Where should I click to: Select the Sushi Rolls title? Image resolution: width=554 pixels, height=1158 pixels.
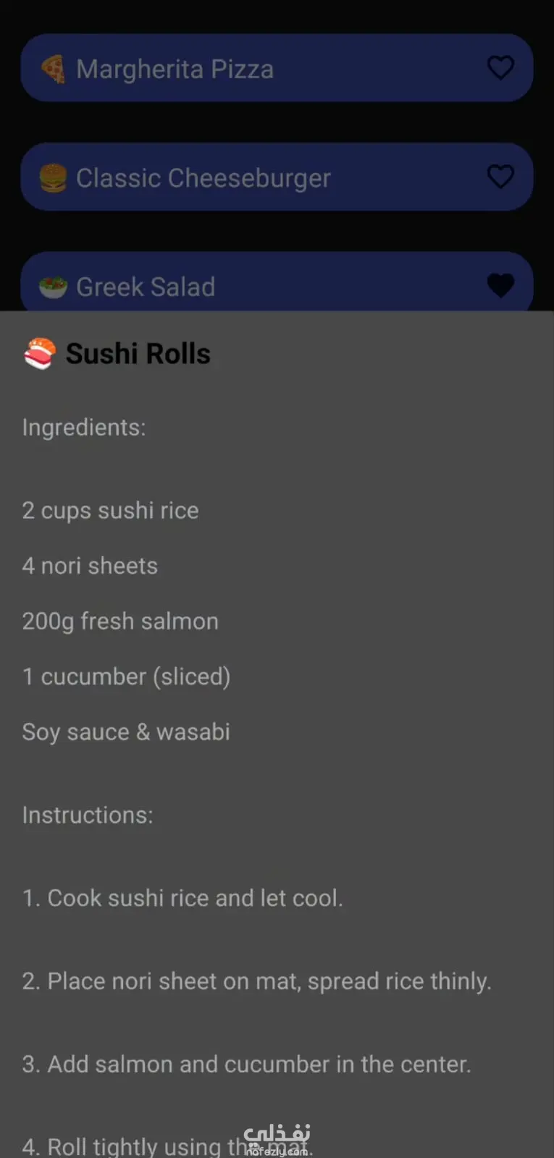point(138,354)
